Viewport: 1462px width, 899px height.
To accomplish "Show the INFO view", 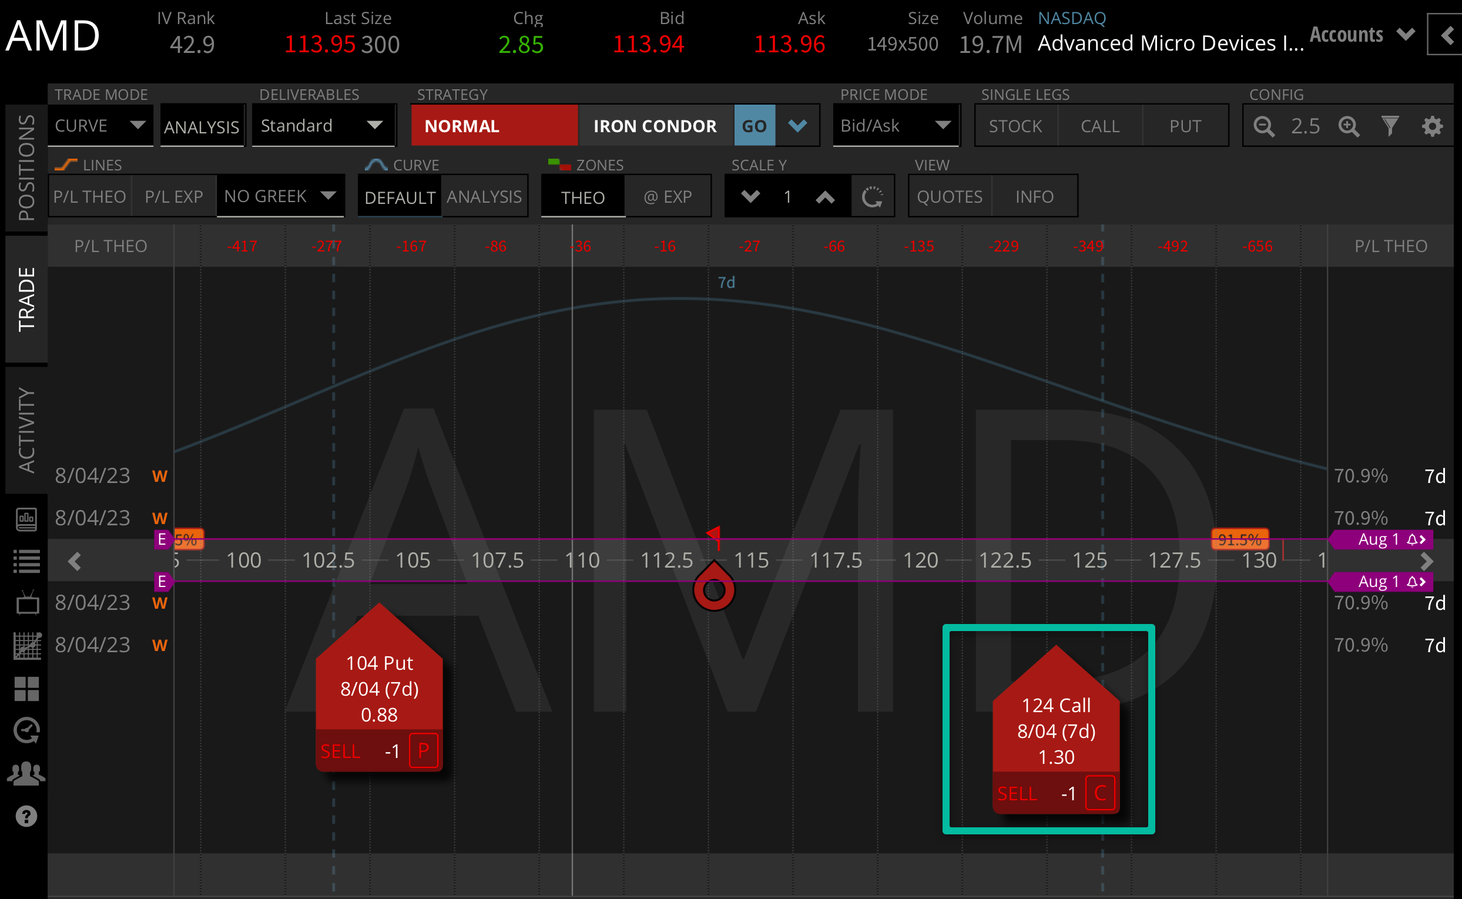I will 1035,196.
